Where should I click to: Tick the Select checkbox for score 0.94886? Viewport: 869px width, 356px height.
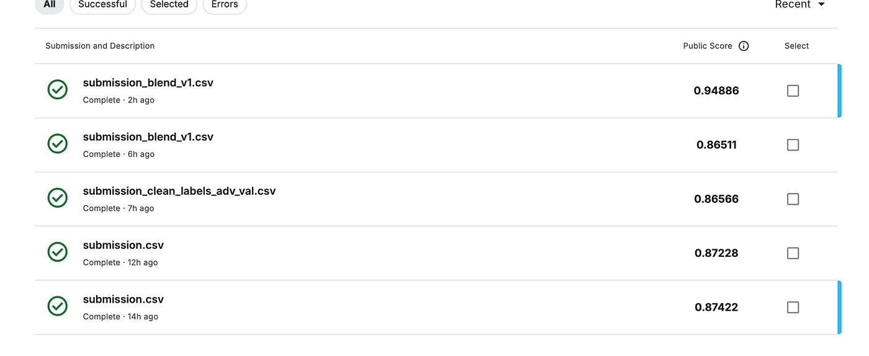(x=793, y=91)
